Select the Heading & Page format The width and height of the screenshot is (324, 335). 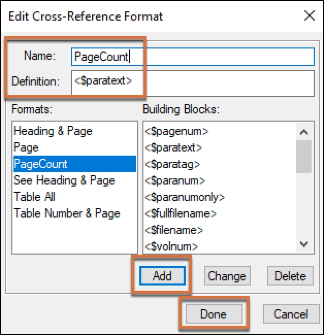click(53, 131)
